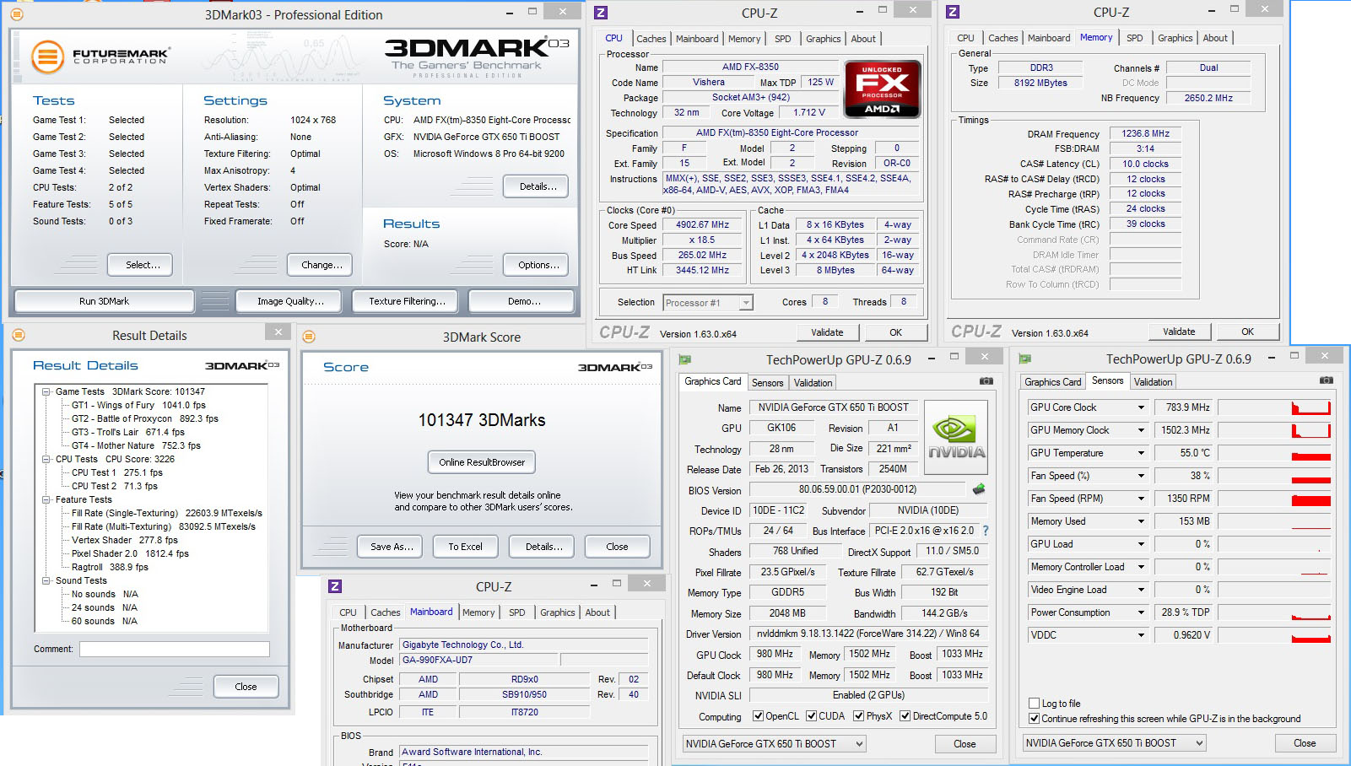Viewport: 1351px width, 766px height.
Task: Open About tab in CPU-Z CPU window
Action: [x=862, y=39]
